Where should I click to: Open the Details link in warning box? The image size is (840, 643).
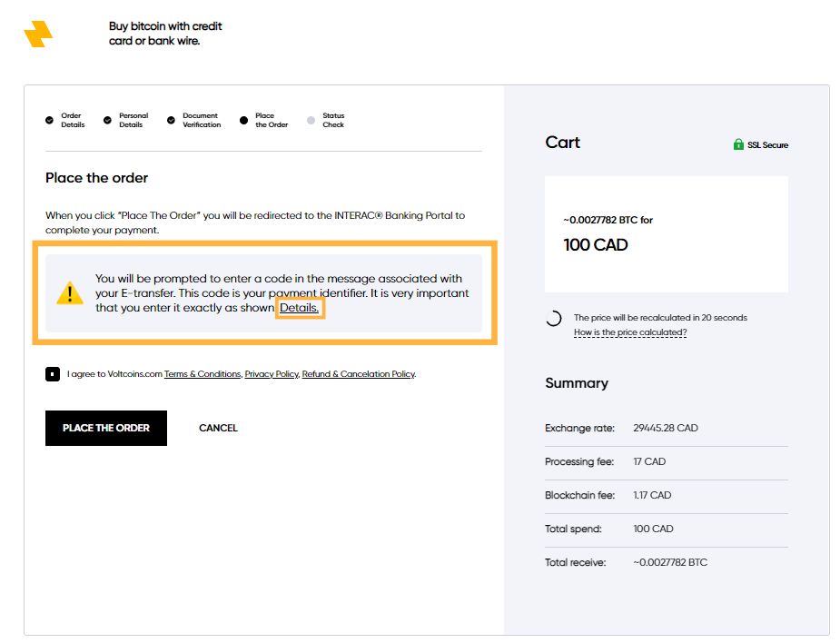pos(299,308)
